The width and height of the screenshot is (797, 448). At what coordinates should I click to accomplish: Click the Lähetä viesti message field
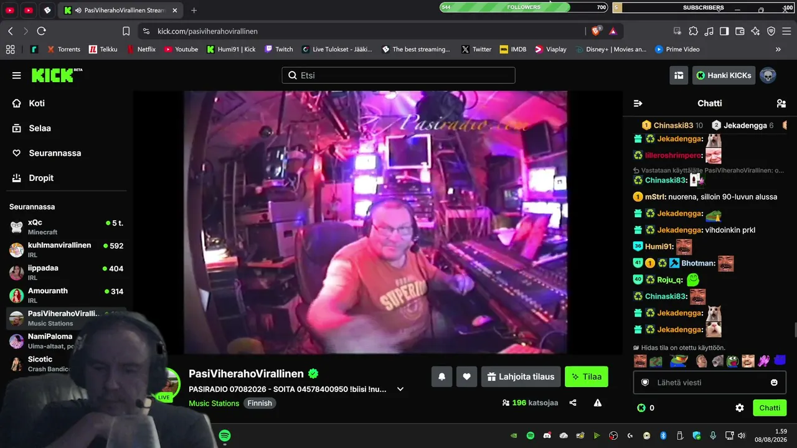pyautogui.click(x=710, y=383)
